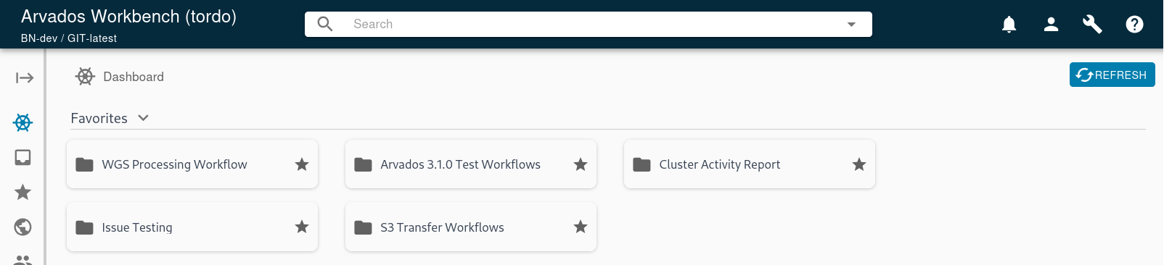Screen dimensions: 1164x265
Task: Open the Issue Testing project card
Action: tap(192, 227)
